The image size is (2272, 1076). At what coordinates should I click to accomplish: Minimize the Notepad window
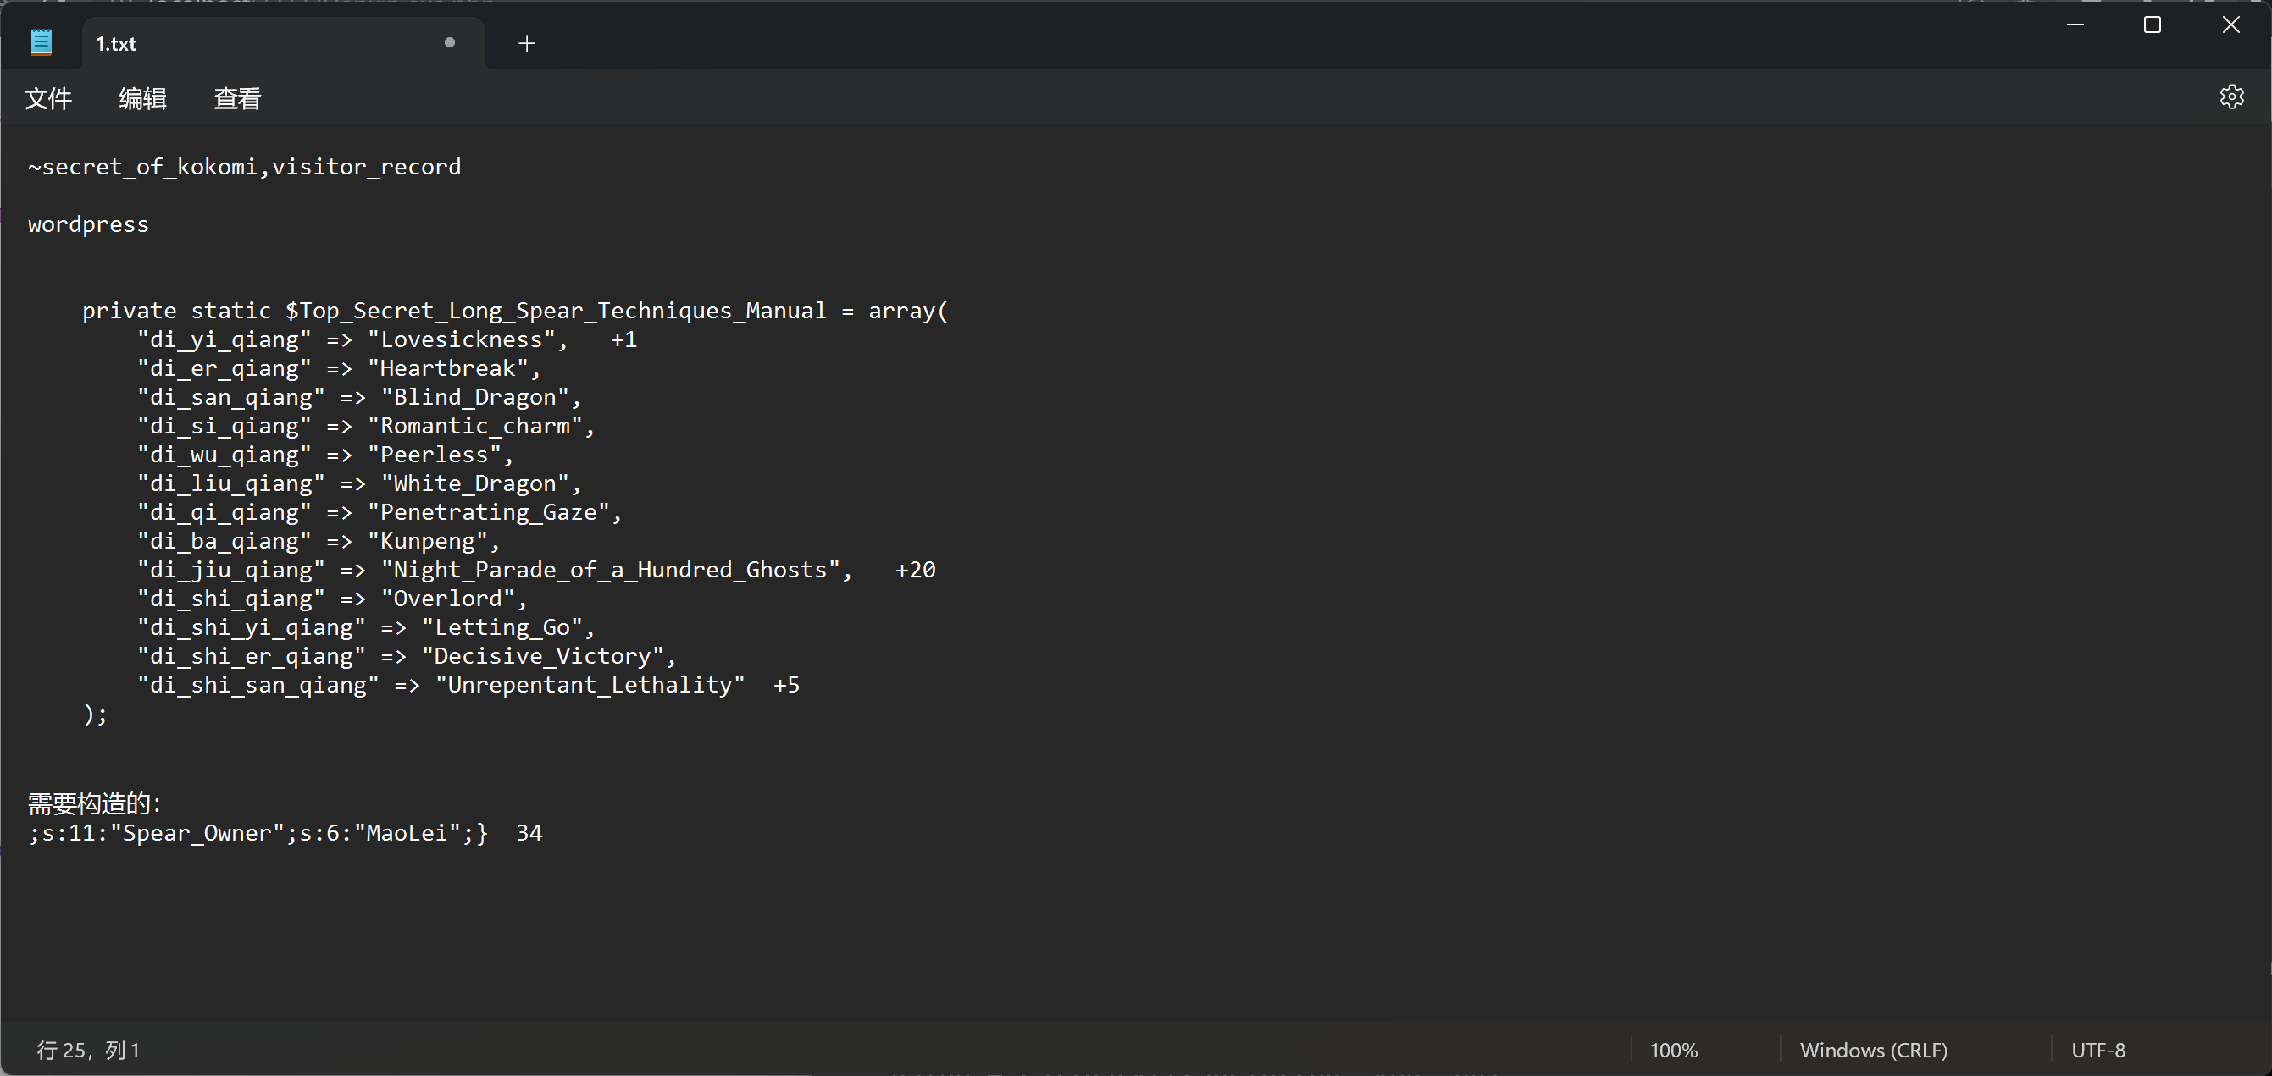point(2075,25)
